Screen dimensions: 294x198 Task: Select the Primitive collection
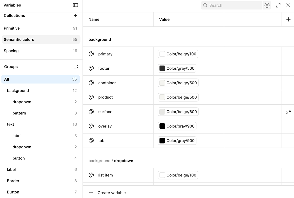[41, 28]
